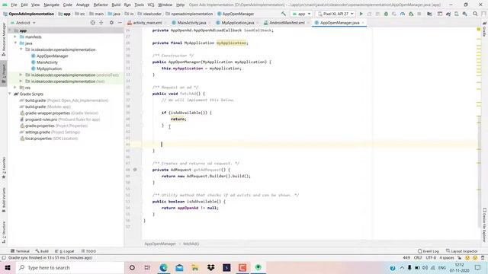Click the Debug app bug icon
Screen dimensions: 488x274
point(386,14)
